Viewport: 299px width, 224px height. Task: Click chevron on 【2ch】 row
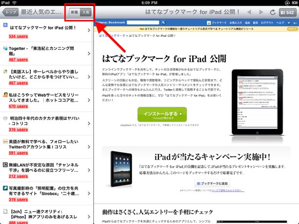coord(89,217)
